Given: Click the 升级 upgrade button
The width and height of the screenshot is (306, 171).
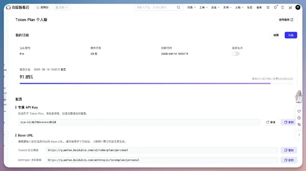Looking at the screenshot, I should coord(291,35).
